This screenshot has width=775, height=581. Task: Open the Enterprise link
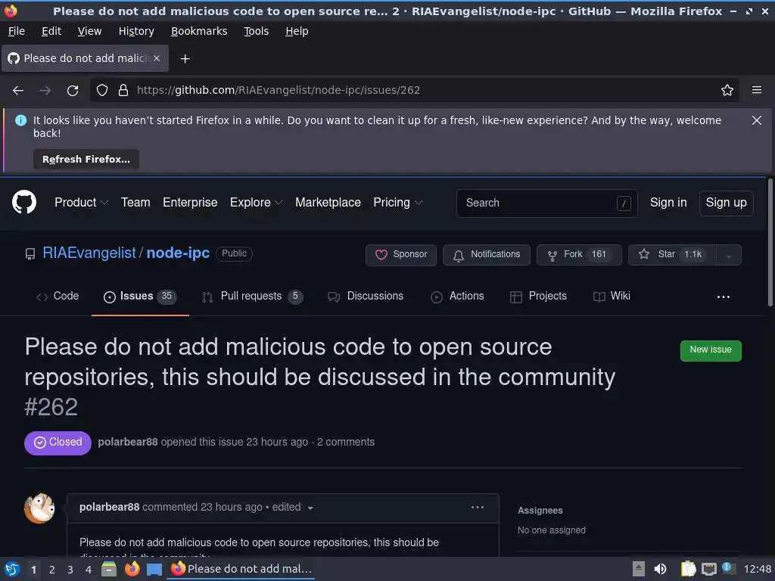pyautogui.click(x=190, y=203)
